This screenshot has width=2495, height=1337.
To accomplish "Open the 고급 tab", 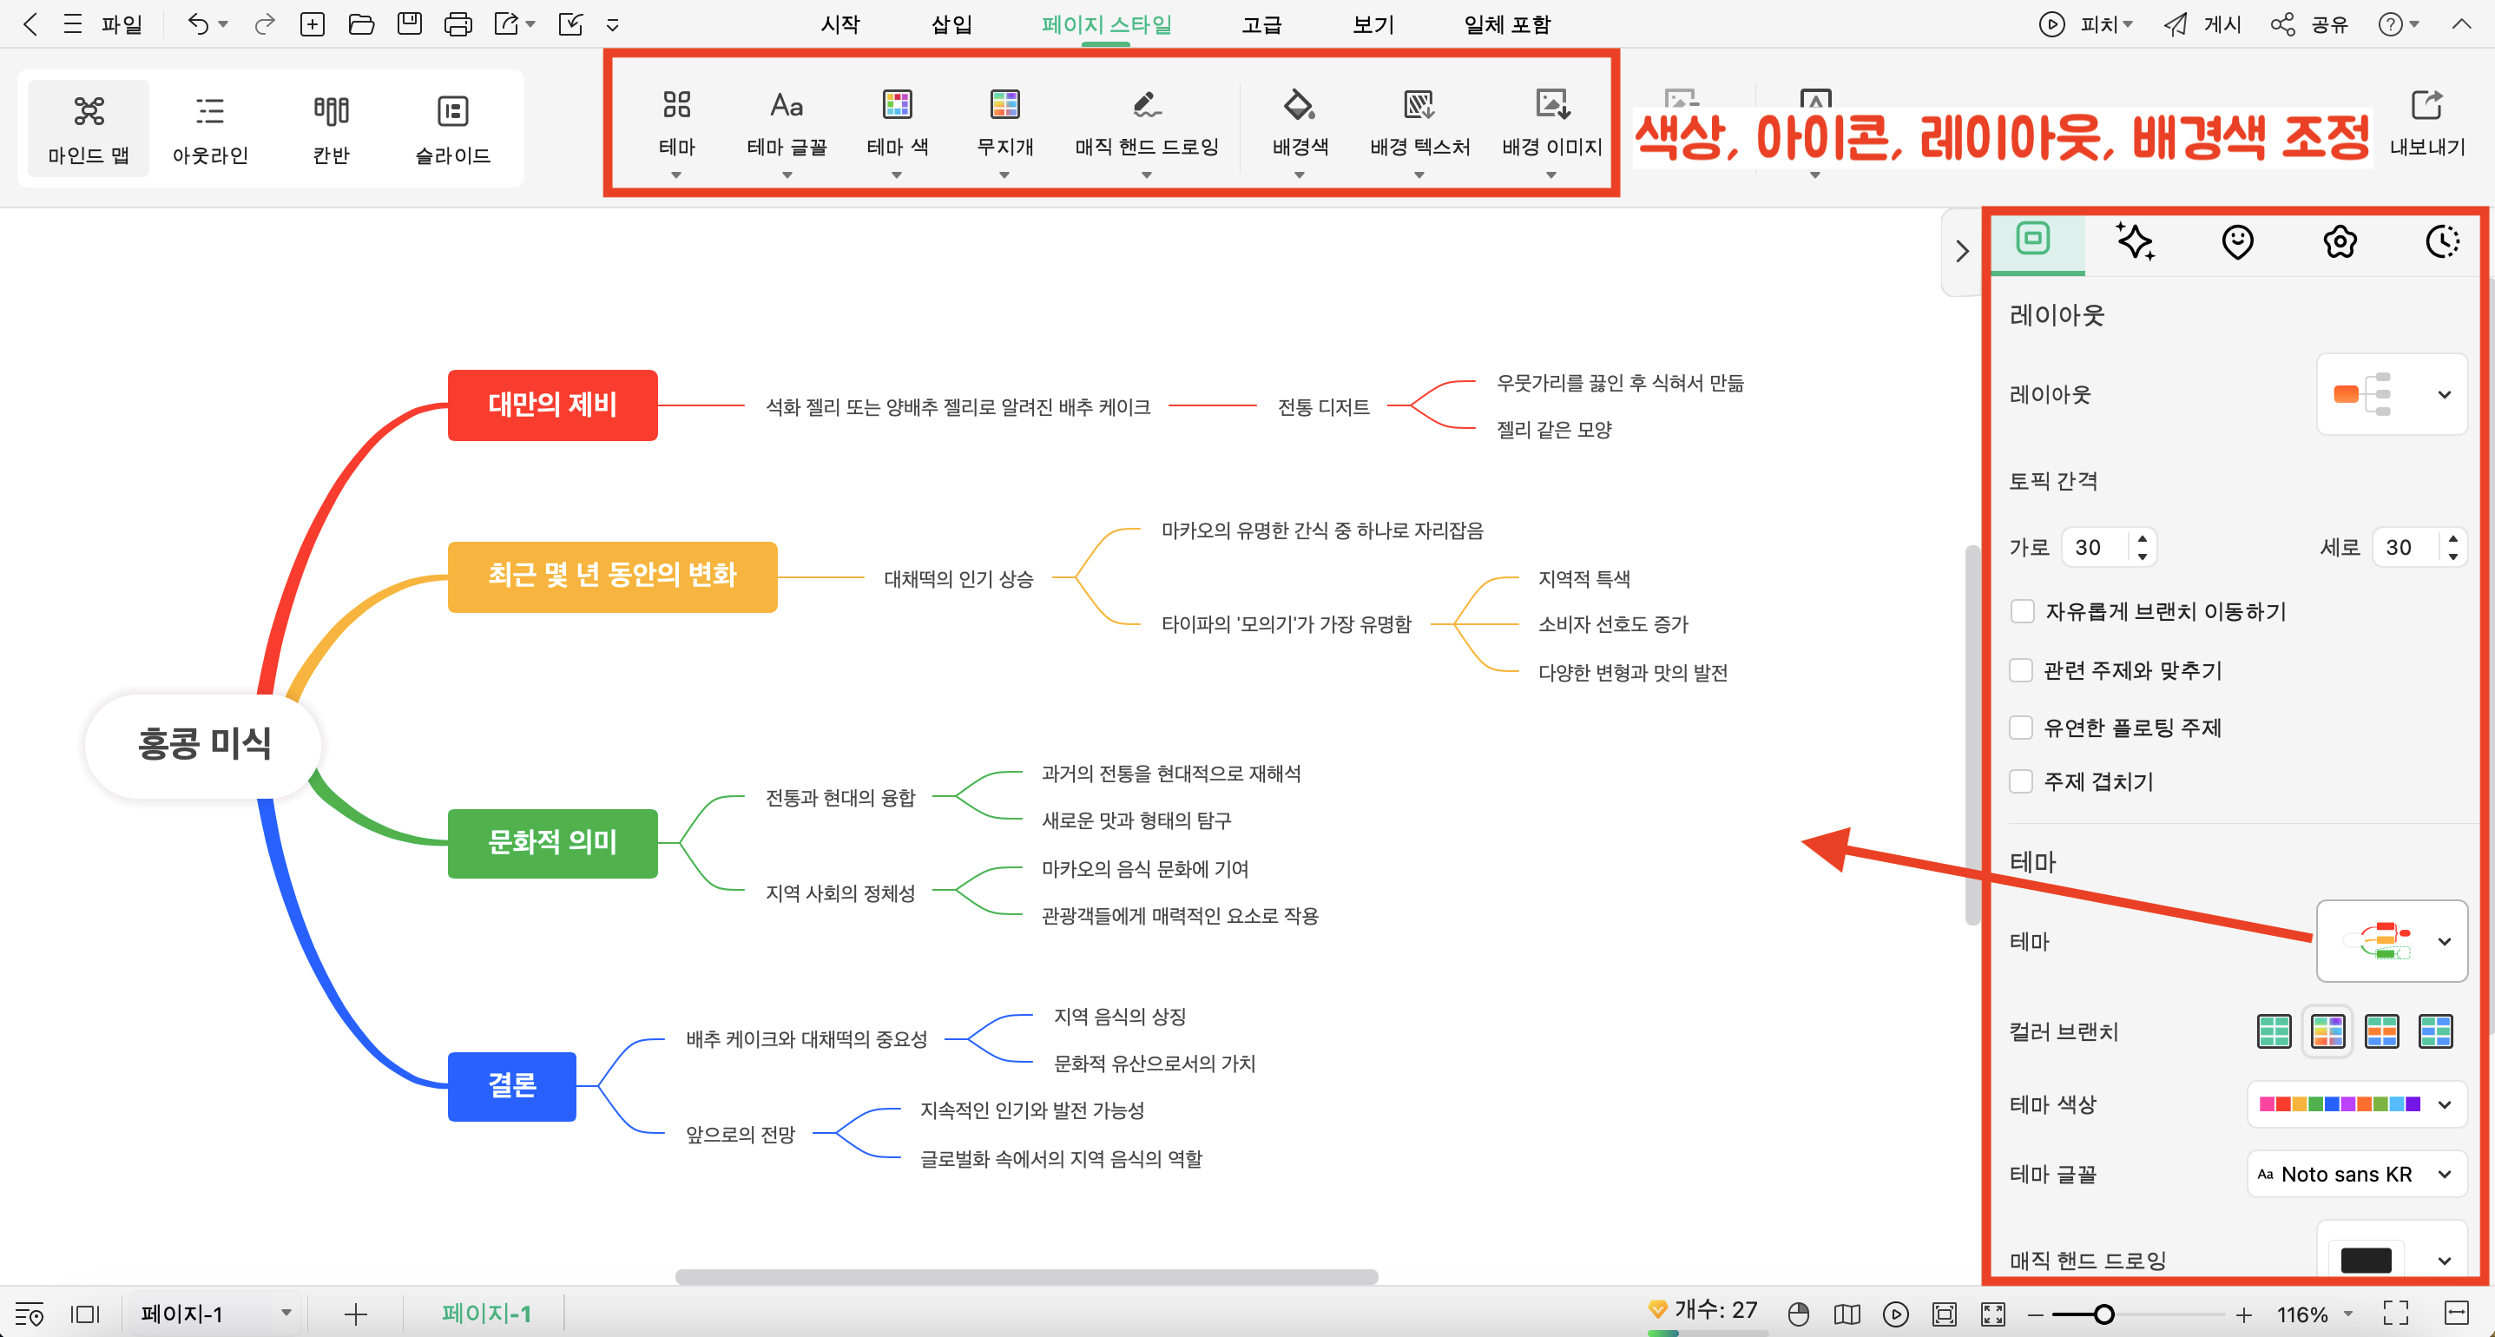I will click(1261, 24).
